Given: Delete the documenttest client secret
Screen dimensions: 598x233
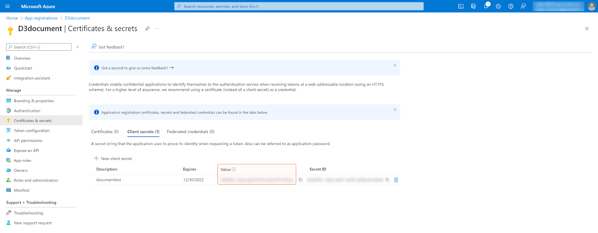Looking at the screenshot, I should pos(396,180).
